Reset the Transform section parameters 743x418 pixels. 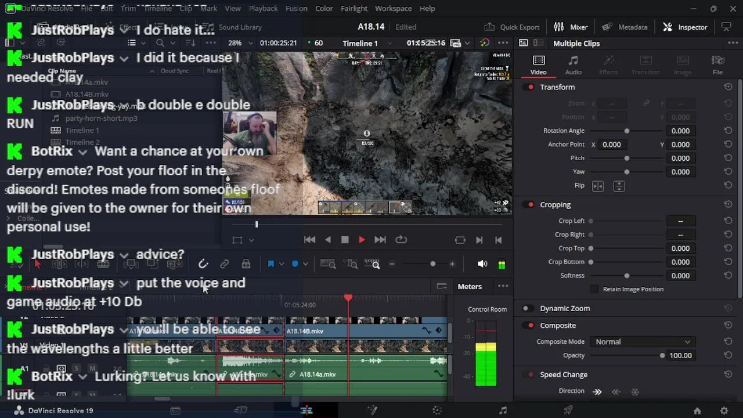pos(728,87)
